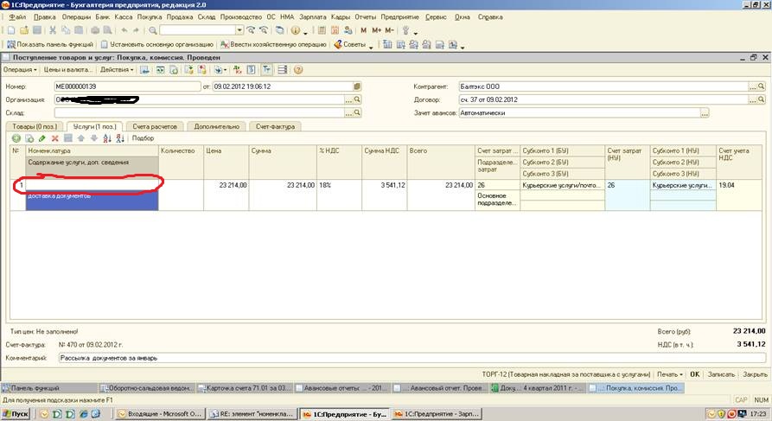This screenshot has width=772, height=421.
Task: Click the green add row icon
Action: (x=16, y=138)
